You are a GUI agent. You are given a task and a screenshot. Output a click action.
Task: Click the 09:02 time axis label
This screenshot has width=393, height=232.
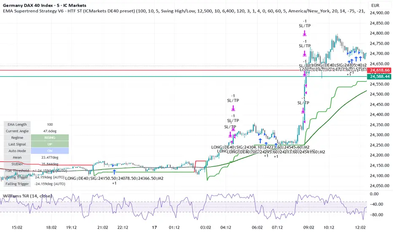coord(309,227)
